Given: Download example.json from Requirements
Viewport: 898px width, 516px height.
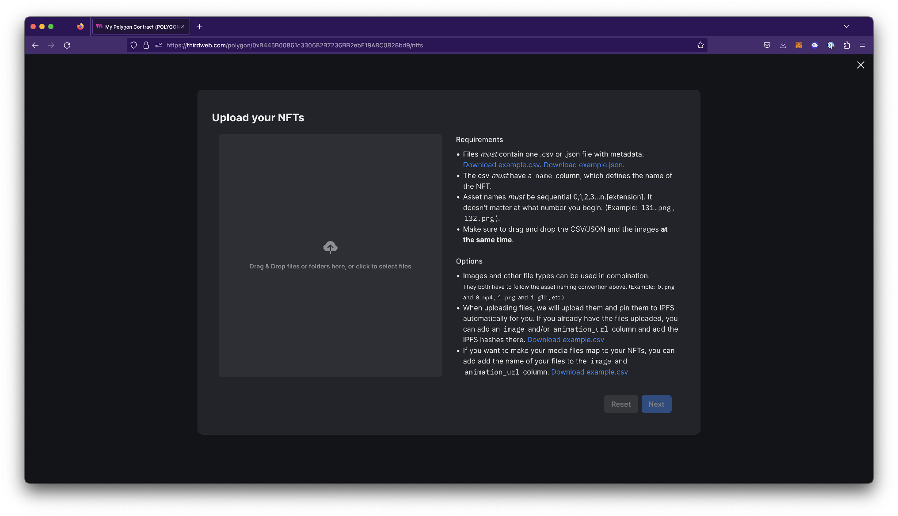Looking at the screenshot, I should (582, 164).
